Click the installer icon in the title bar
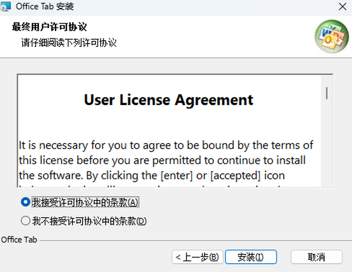This screenshot has height=272, width=352. [x=6, y=6]
